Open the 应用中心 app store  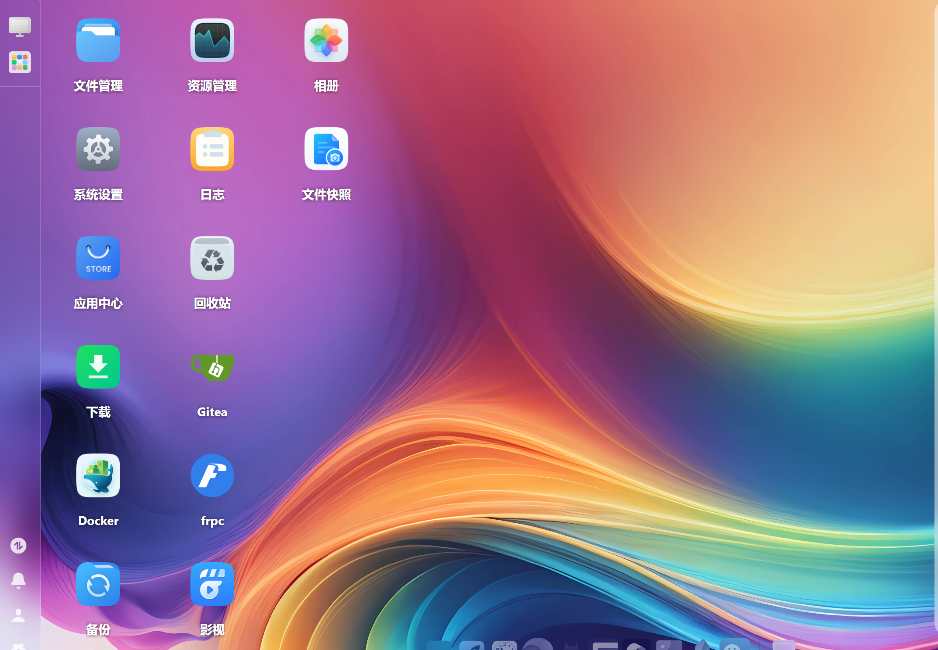point(98,258)
